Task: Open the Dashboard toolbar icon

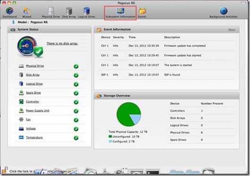Action: pos(9,12)
